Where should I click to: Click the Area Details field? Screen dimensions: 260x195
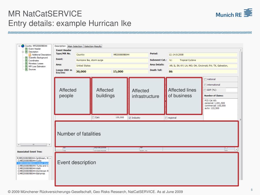coord(203,66)
